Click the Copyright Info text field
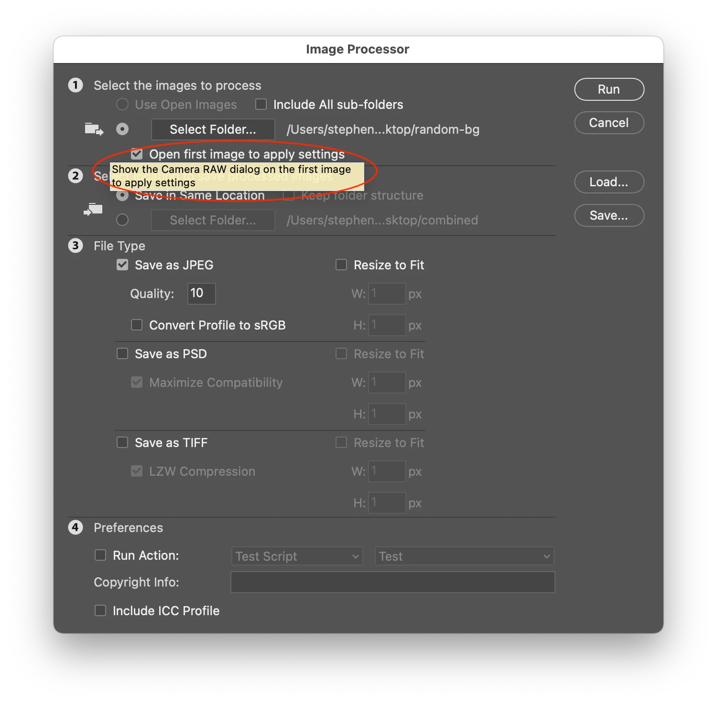 pyautogui.click(x=393, y=582)
